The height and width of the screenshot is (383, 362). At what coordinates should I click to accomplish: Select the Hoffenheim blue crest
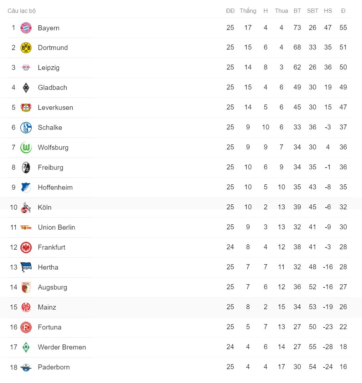[26, 187]
